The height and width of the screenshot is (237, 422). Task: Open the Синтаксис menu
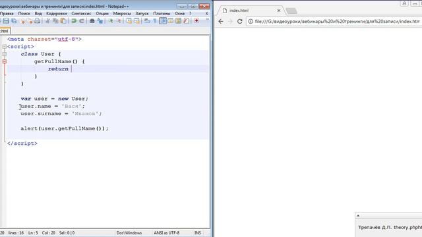81,13
